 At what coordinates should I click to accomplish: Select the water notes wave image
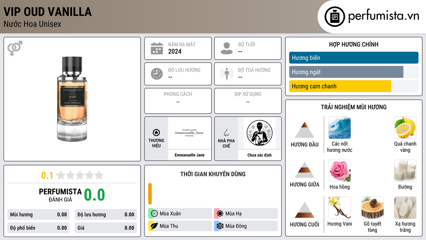click(339, 127)
